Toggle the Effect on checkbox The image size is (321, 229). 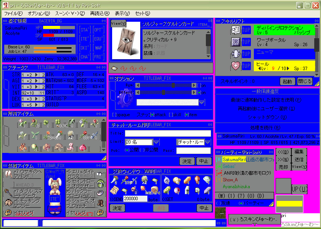pos(199,93)
